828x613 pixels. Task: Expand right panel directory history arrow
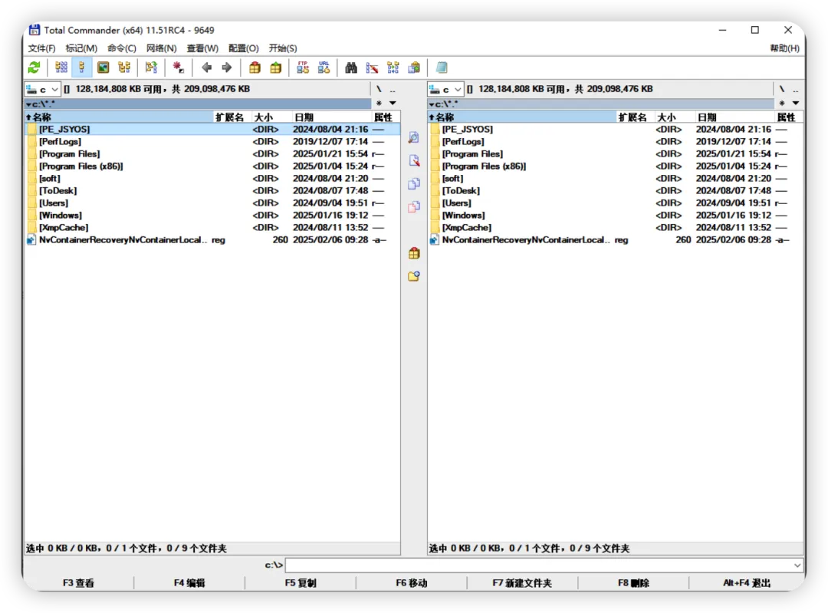pyautogui.click(x=795, y=103)
